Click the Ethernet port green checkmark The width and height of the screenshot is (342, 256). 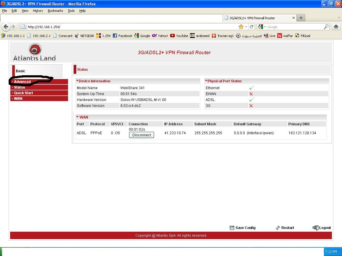click(x=251, y=88)
